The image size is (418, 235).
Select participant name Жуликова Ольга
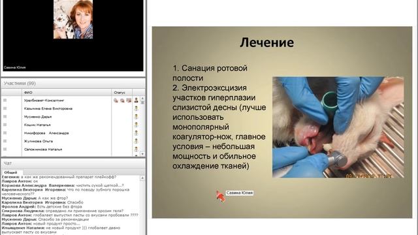point(38,141)
